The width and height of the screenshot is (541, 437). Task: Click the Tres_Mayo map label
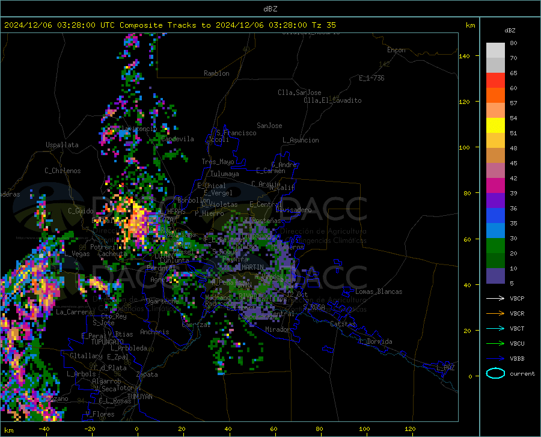coord(218,162)
